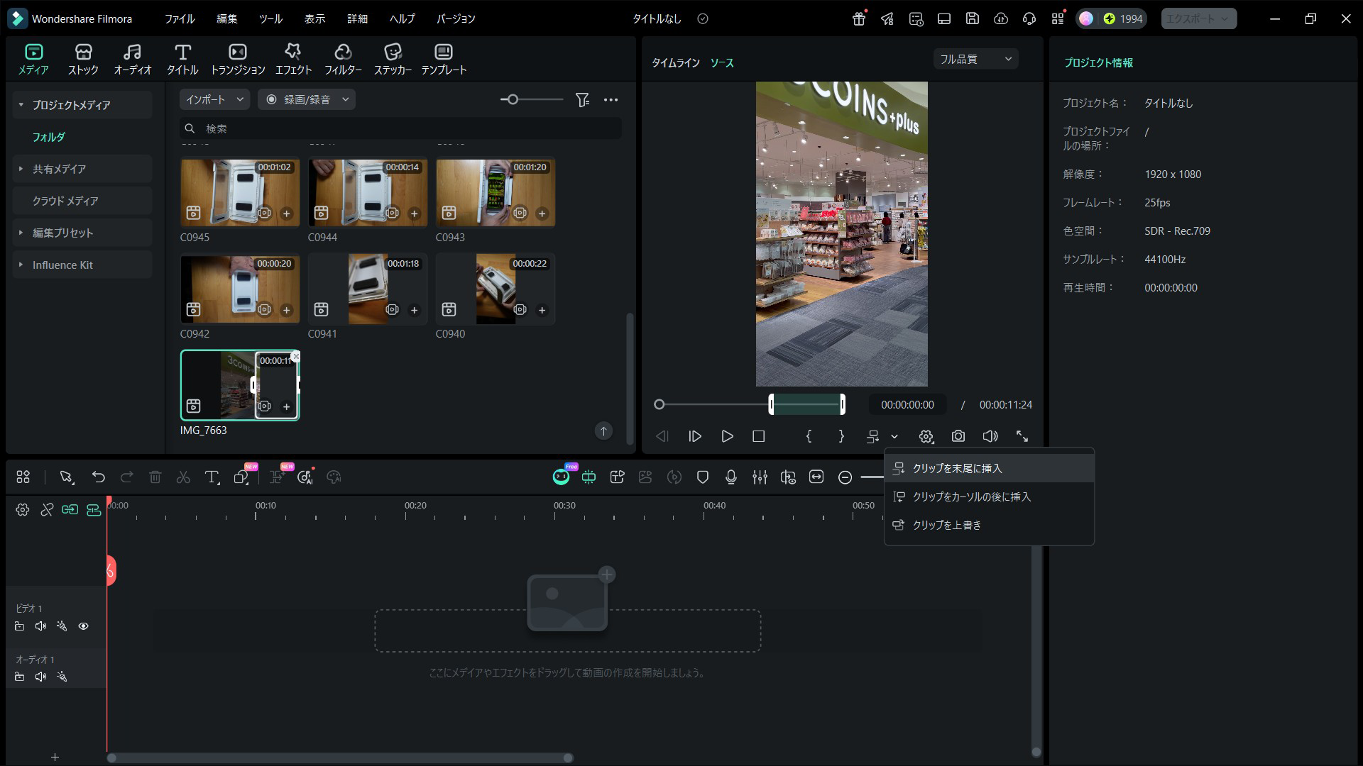Take a snapshot of the preview frame
The height and width of the screenshot is (766, 1363).
[x=958, y=436]
